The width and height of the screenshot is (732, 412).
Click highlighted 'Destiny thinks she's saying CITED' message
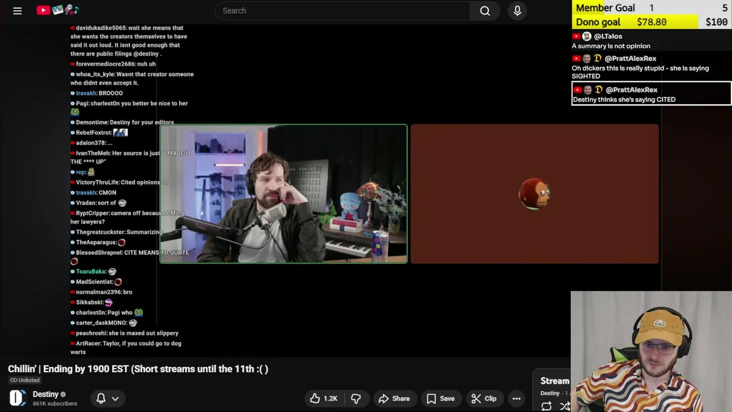pyautogui.click(x=651, y=94)
